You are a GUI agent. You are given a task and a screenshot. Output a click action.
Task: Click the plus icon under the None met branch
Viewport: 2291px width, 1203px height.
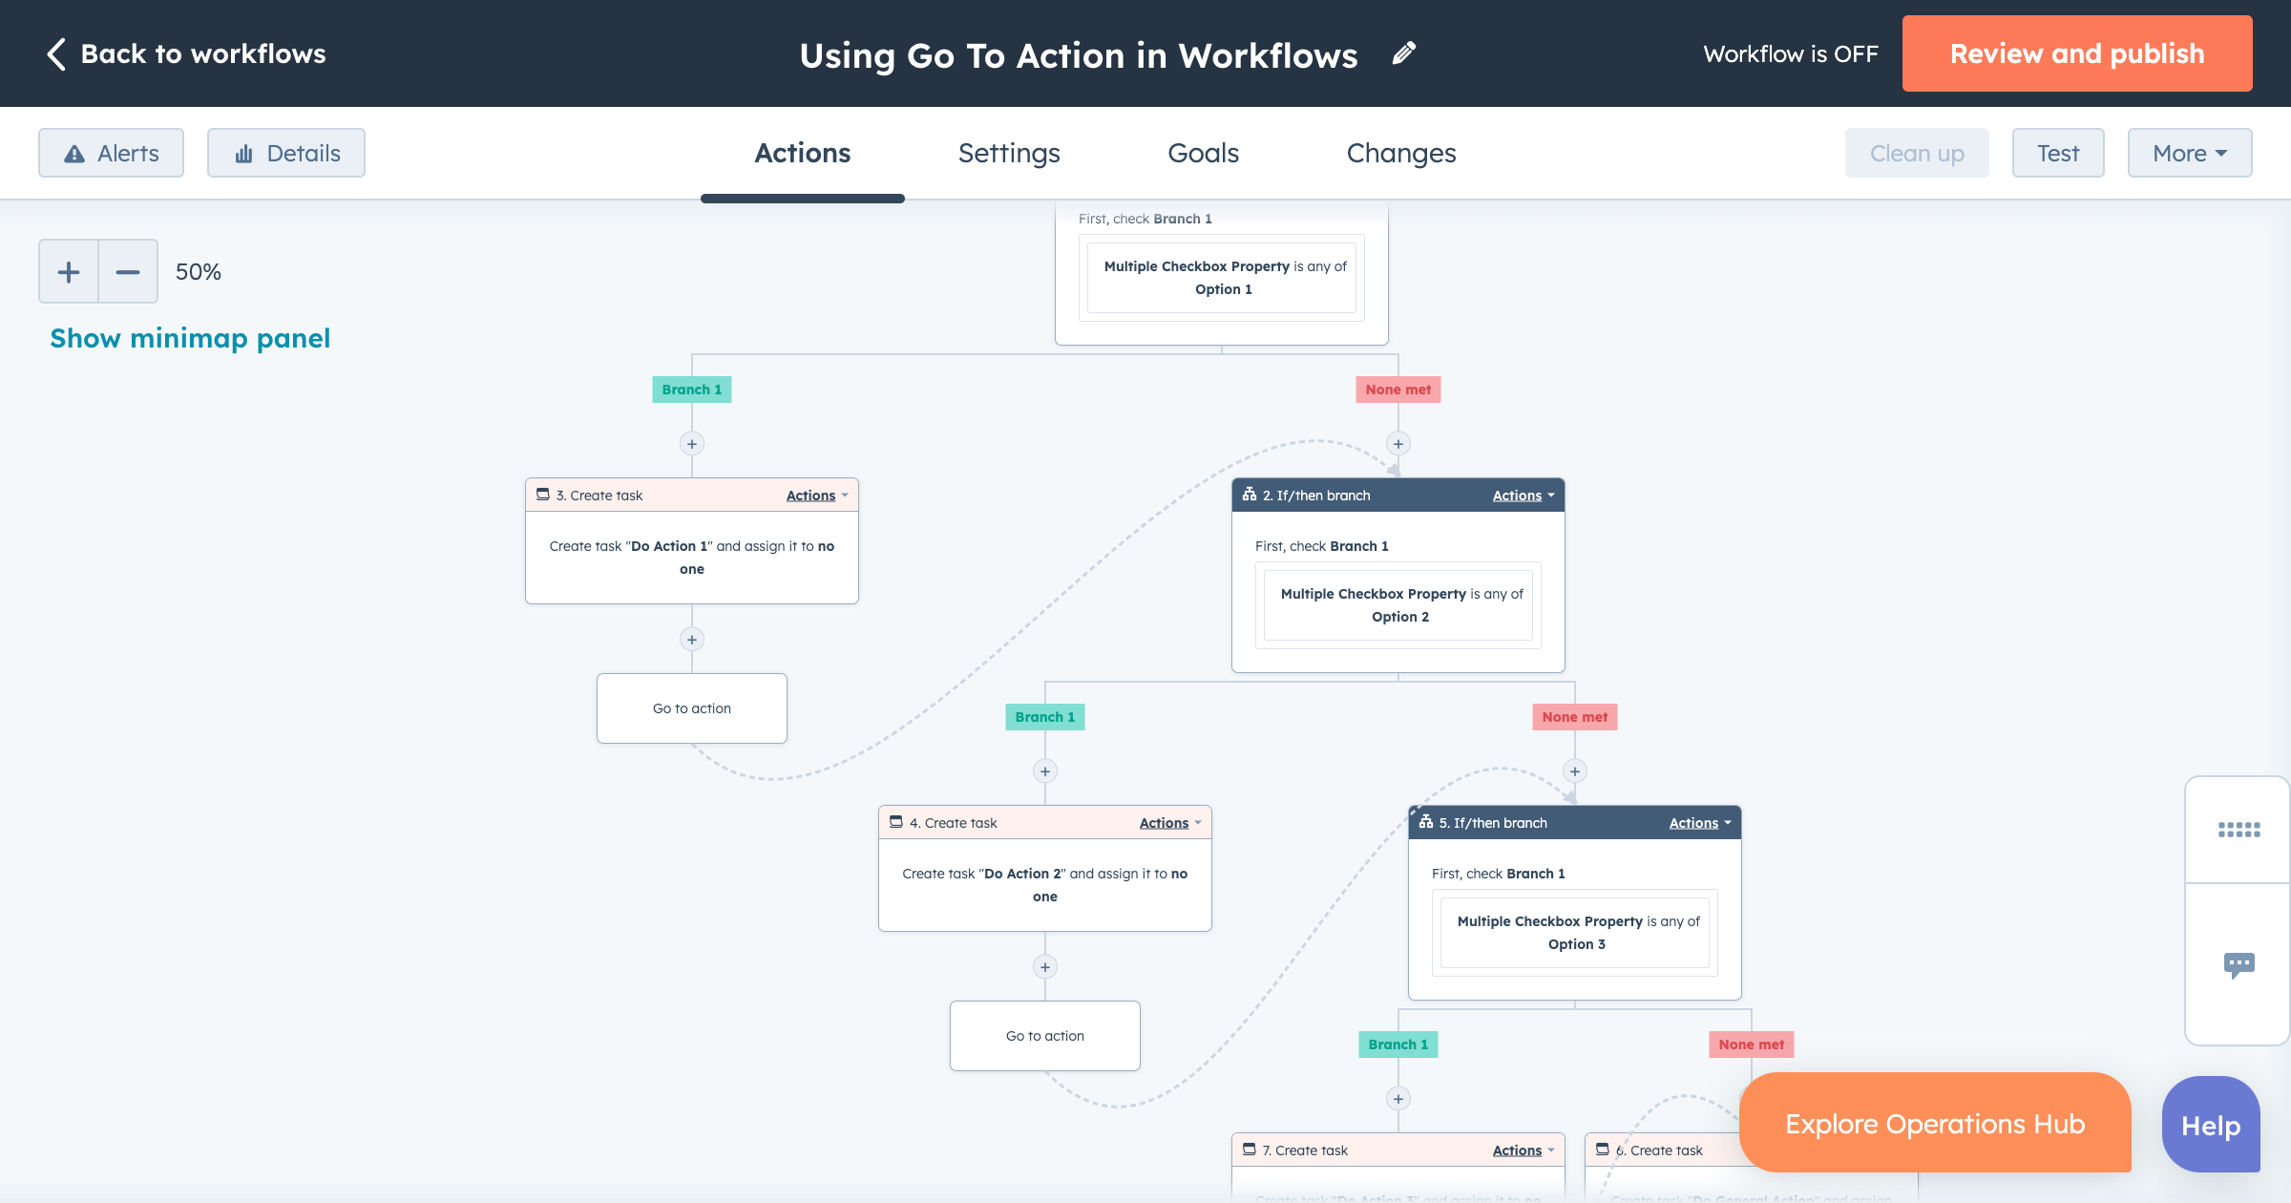(1398, 443)
